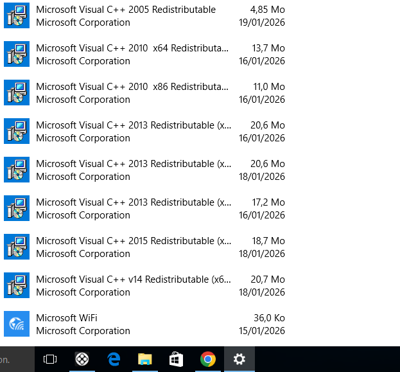Click the Visual C++ v14 Redistributable icon
Viewport: 400px width, 372px height.
coord(17,286)
